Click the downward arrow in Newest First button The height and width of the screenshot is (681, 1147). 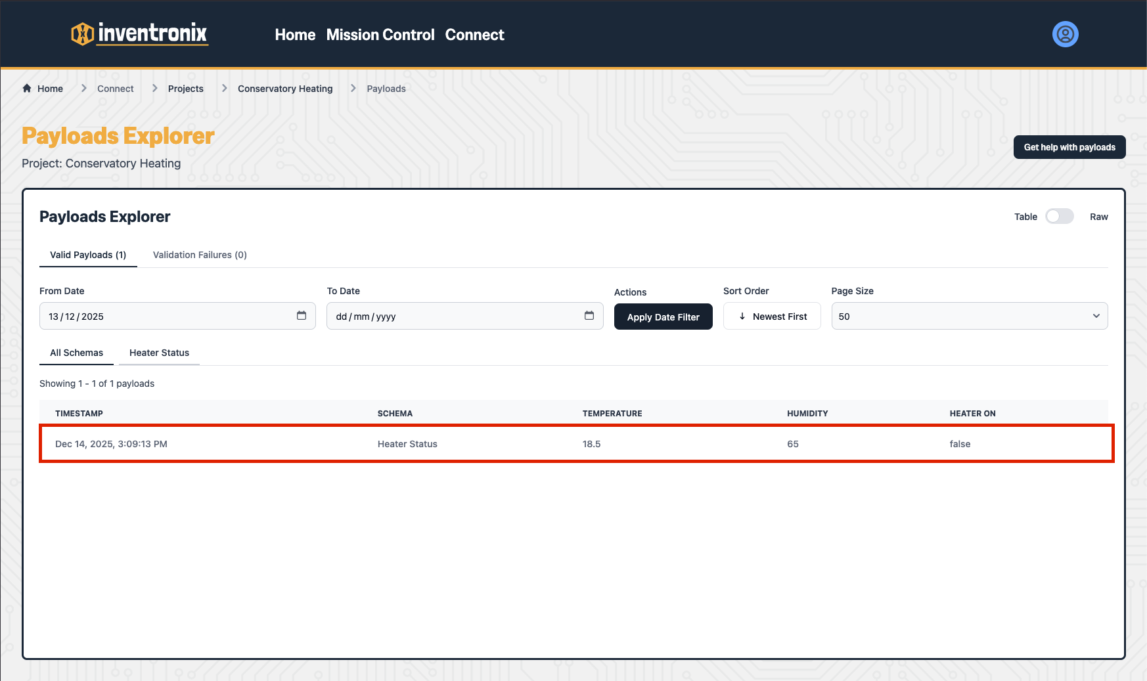[x=743, y=316]
